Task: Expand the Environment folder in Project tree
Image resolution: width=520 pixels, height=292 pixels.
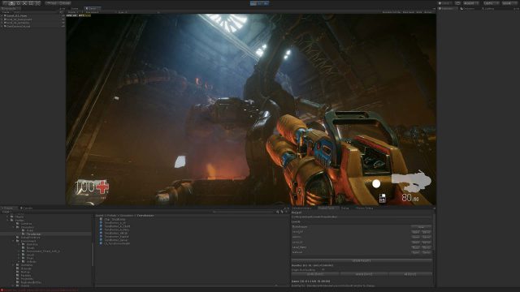Action: (14, 241)
